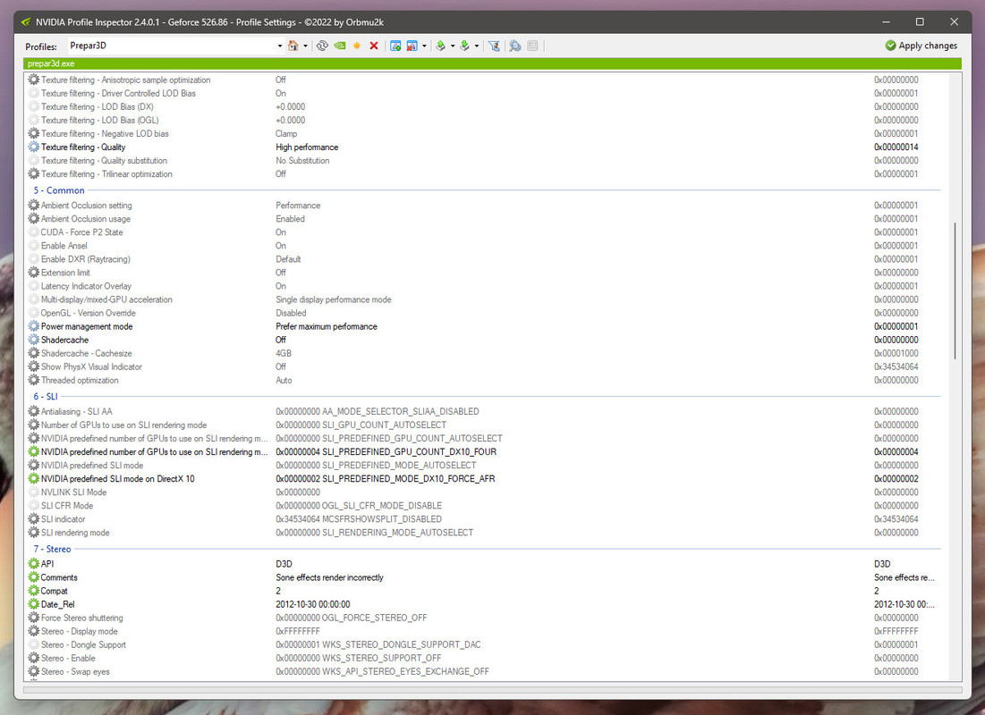This screenshot has width=985, height=715.
Task: Click green gear of NVIDIA predefined SLI mode on DirectX 10
Action: pyautogui.click(x=34, y=479)
